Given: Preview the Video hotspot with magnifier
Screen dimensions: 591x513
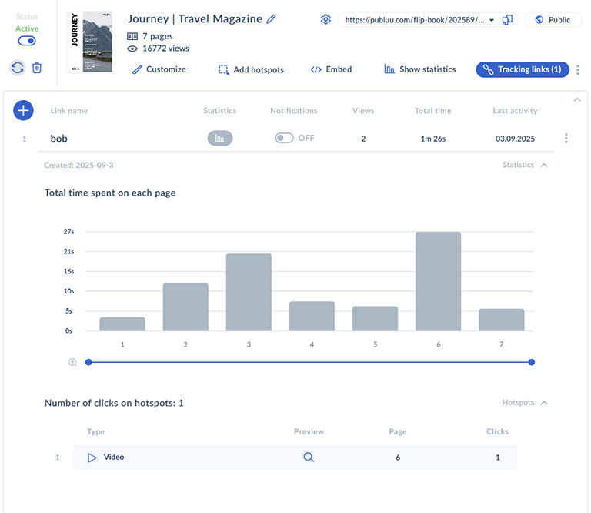Looking at the screenshot, I should point(309,458).
